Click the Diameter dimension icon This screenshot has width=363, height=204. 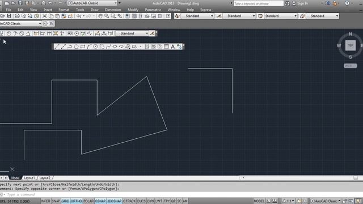[22, 33]
